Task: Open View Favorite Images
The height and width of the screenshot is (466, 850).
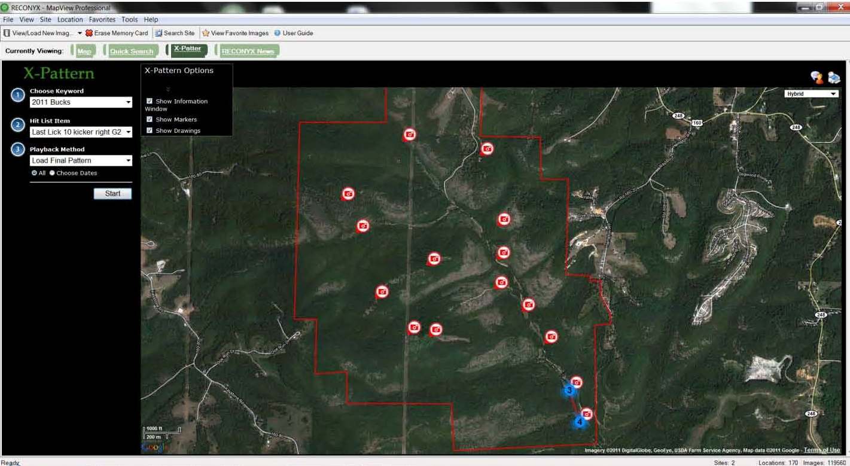Action: [235, 33]
